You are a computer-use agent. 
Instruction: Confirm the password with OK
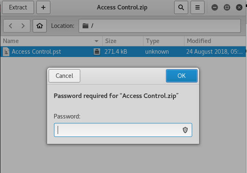tap(182, 75)
